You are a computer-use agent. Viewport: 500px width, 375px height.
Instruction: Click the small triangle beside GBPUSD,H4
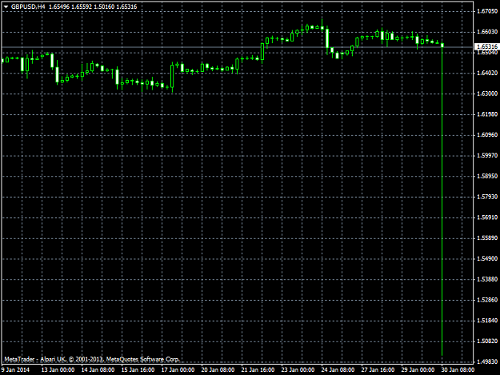coord(6,6)
